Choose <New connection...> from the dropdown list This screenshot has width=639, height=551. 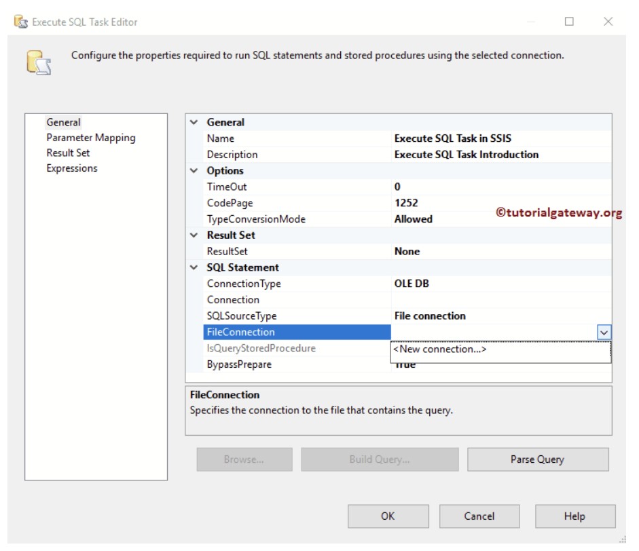coord(440,349)
